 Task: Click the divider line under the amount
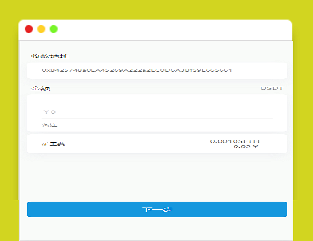click(x=157, y=118)
